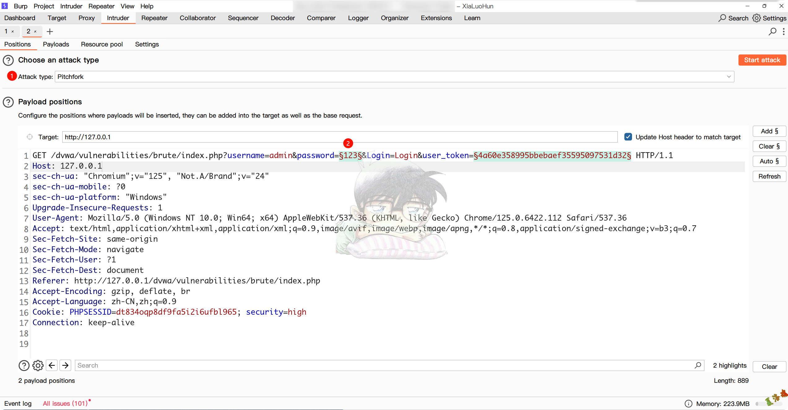Open the Payloads sub-tab
This screenshot has width=788, height=410.
[x=56, y=44]
